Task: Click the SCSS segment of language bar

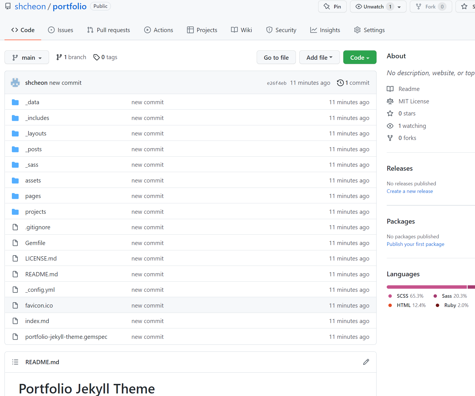Action: (x=426, y=287)
